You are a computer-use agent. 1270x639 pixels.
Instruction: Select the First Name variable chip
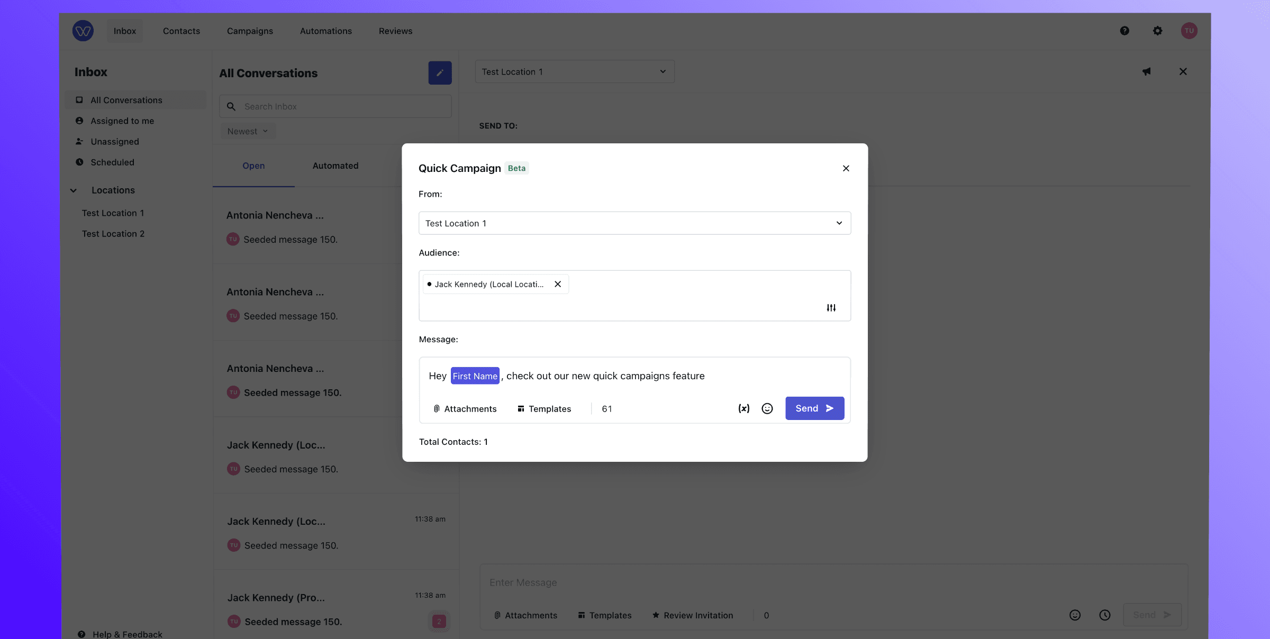click(x=475, y=376)
